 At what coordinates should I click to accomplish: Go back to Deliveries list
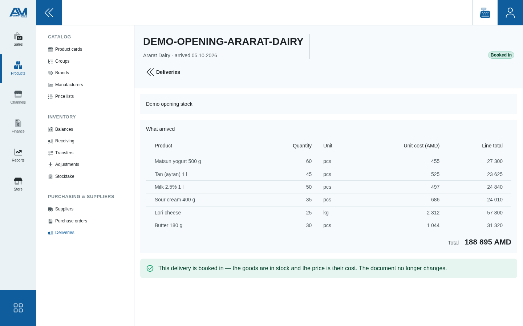click(163, 72)
